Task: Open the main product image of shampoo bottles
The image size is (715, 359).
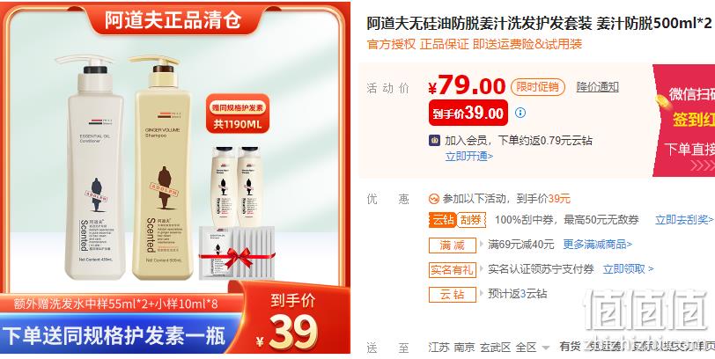Action: click(175, 178)
